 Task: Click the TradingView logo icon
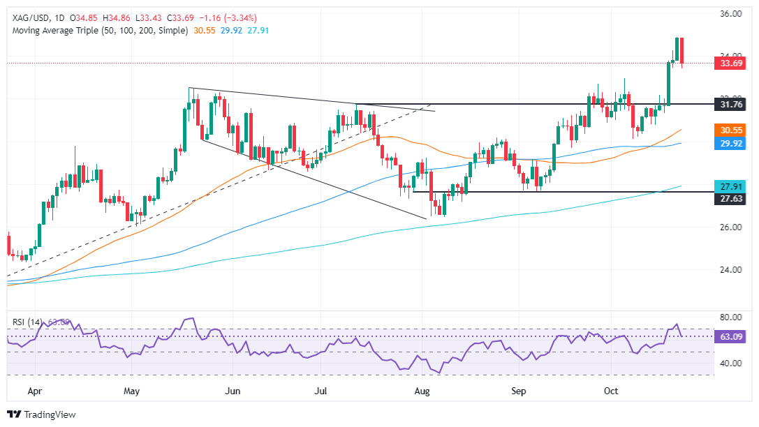(14, 414)
